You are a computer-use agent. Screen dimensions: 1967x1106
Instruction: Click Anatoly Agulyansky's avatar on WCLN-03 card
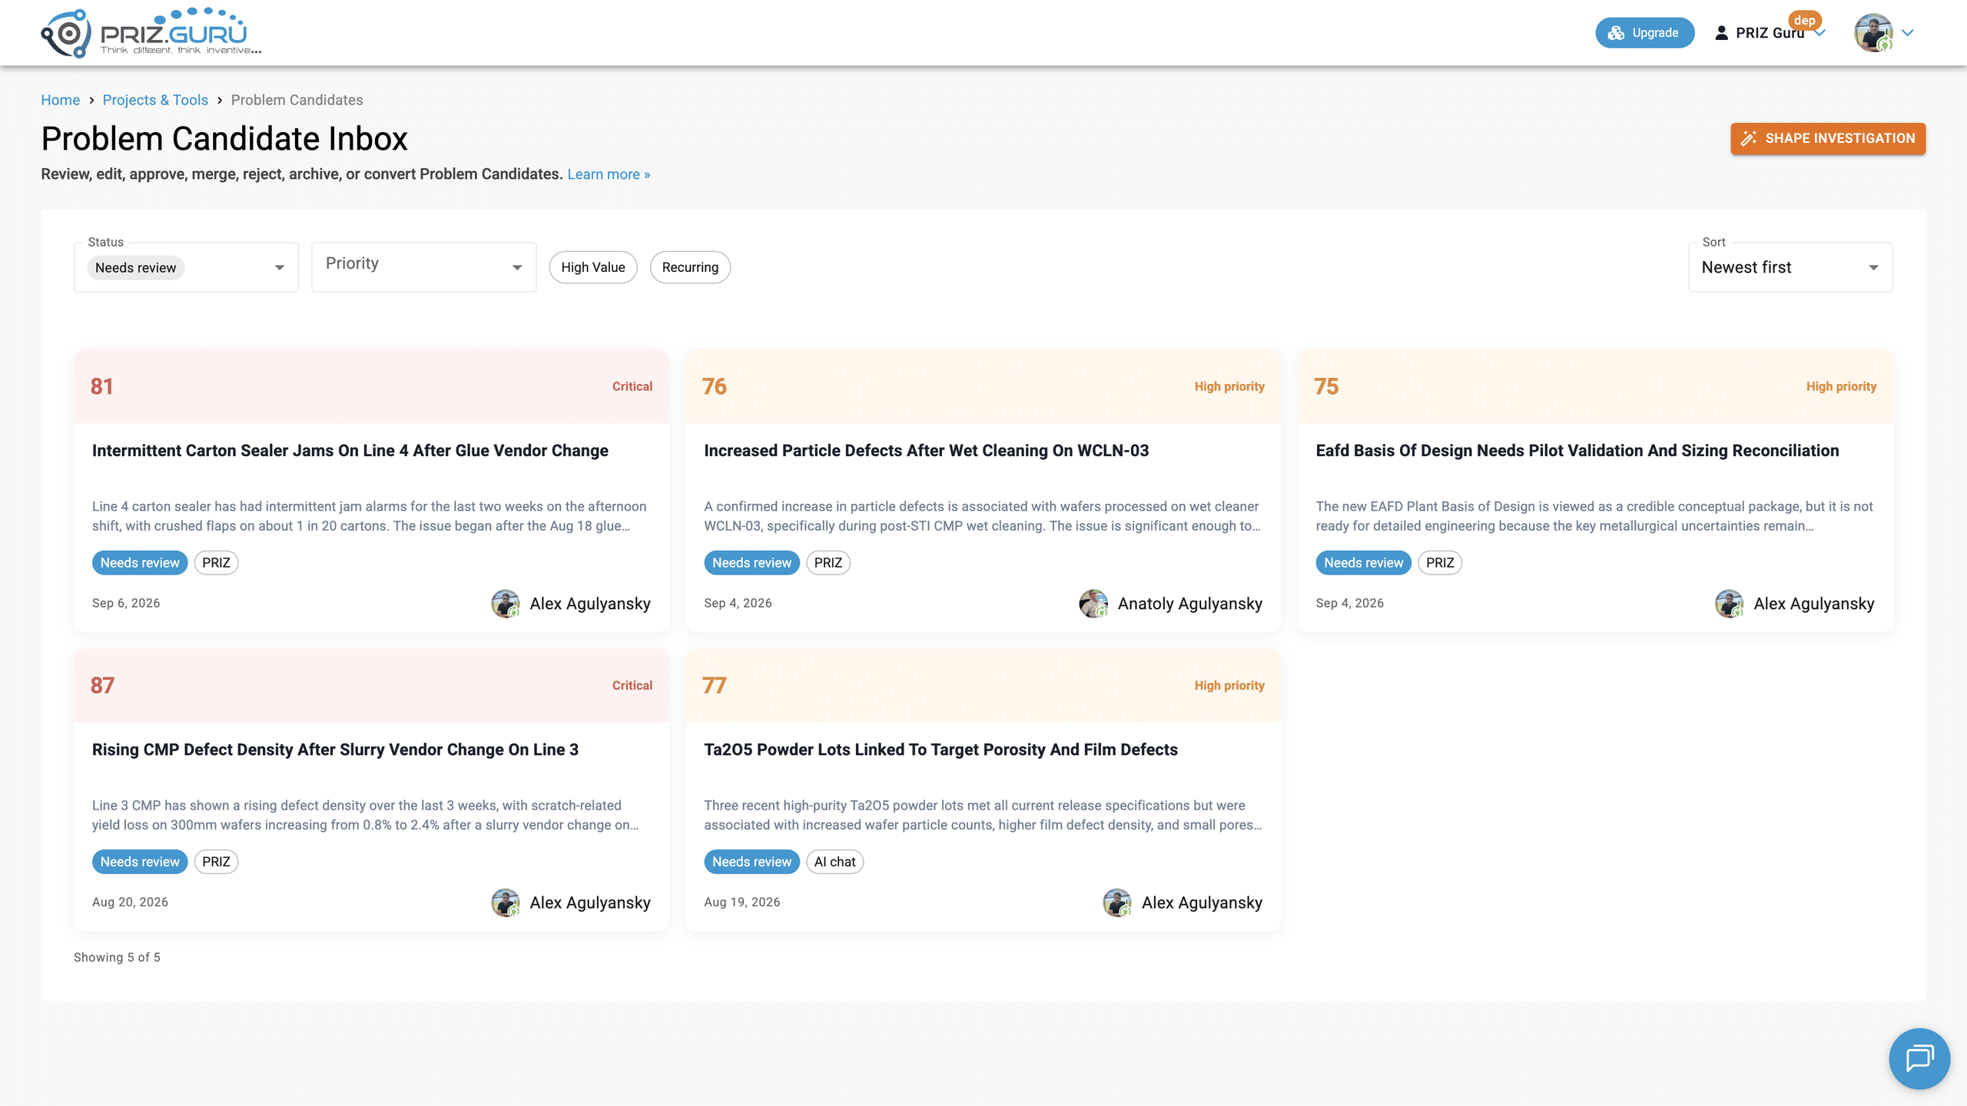click(1093, 604)
